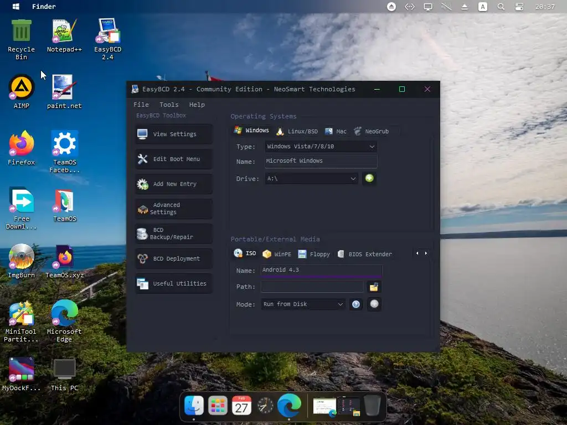This screenshot has height=425, width=567.
Task: Select the TeamOS.xyz desktop shortcut
Action: coord(64,261)
